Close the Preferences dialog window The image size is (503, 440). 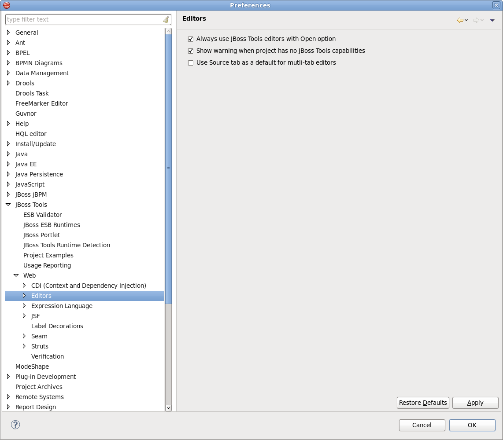click(496, 5)
